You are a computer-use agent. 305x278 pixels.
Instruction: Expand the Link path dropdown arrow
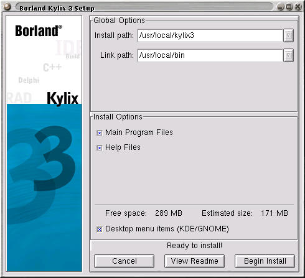pos(288,55)
